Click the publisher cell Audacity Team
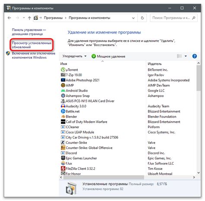The width and height of the screenshot is (205, 201). 158,106
